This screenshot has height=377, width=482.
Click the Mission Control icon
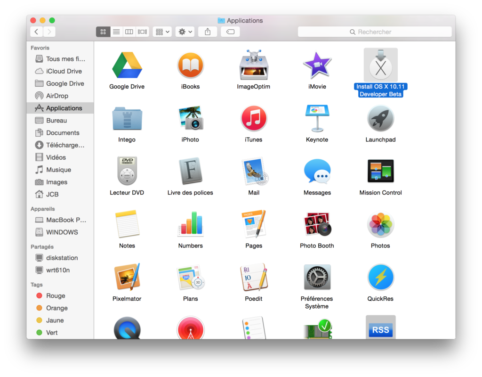click(x=380, y=171)
